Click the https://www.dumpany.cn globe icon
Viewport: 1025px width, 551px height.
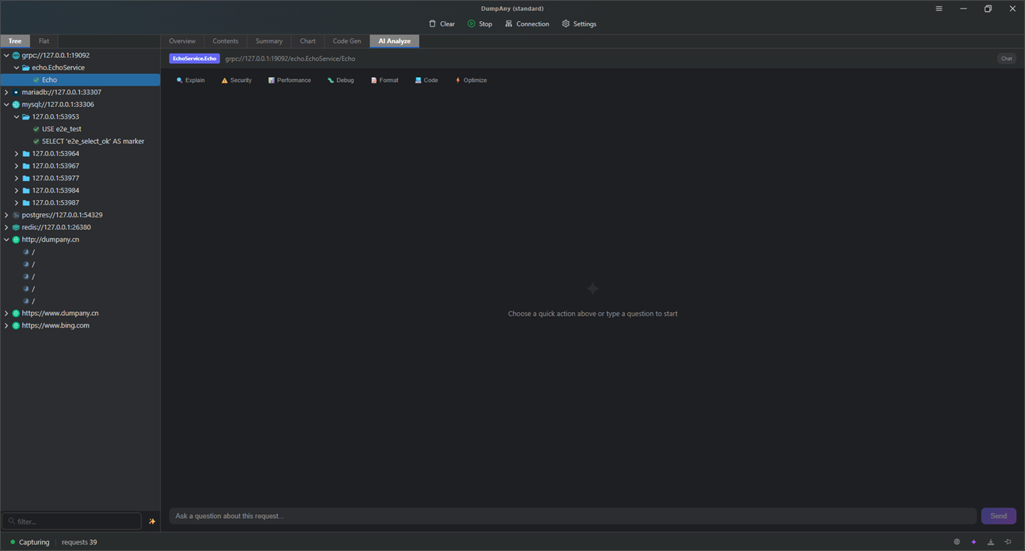[x=16, y=314]
